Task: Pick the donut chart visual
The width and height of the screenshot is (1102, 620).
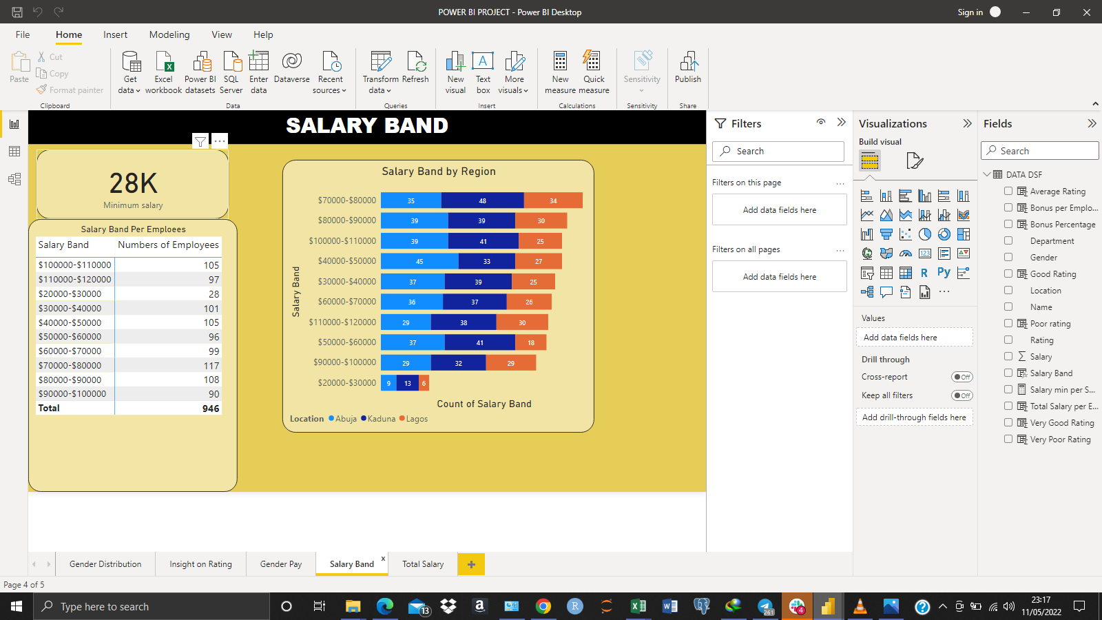Action: [x=944, y=234]
